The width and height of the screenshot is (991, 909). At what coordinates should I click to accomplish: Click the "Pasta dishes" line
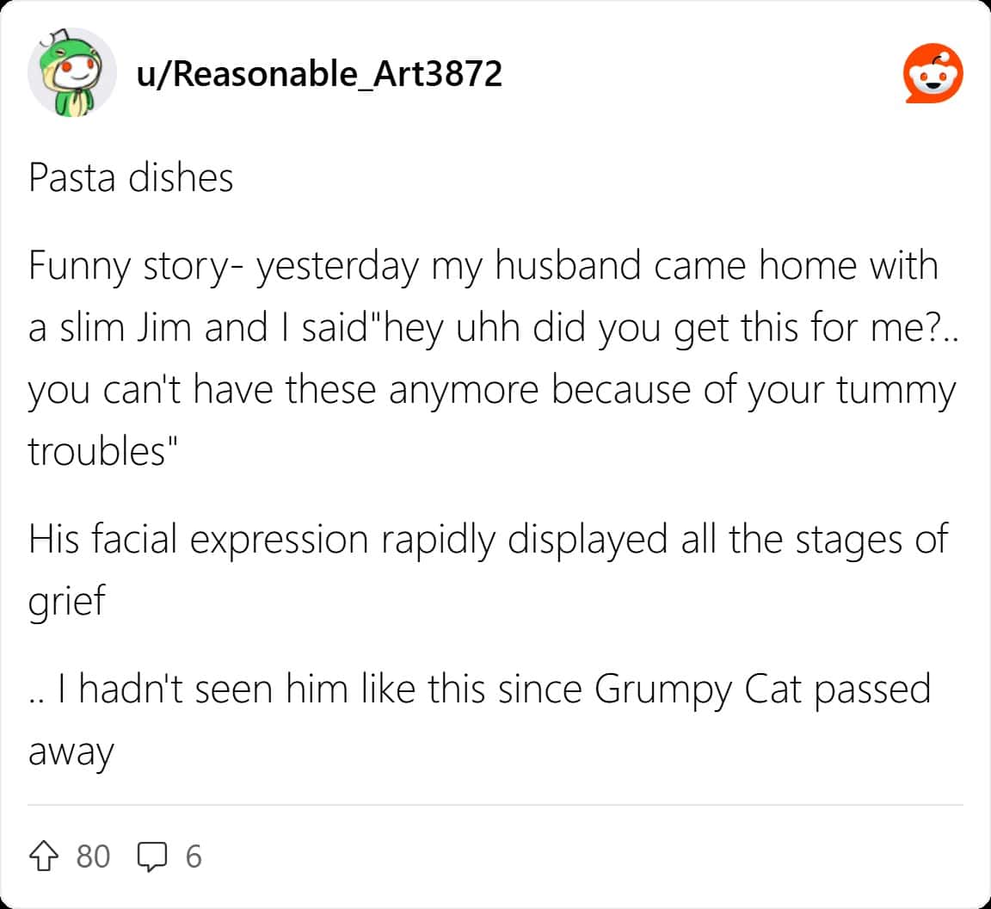click(x=131, y=177)
